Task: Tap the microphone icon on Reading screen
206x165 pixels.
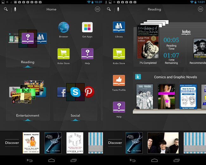Action: click(x=118, y=9)
